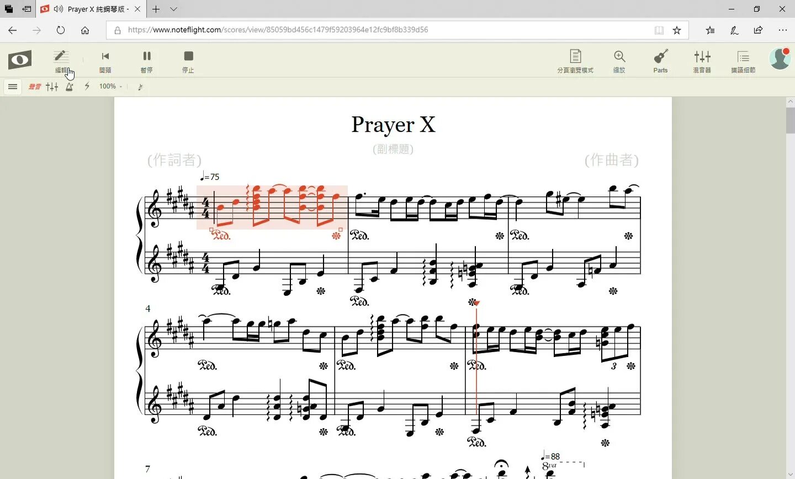Viewport: 795px width, 479px height.
Task: Select the highlighted first measure
Action: click(x=272, y=207)
